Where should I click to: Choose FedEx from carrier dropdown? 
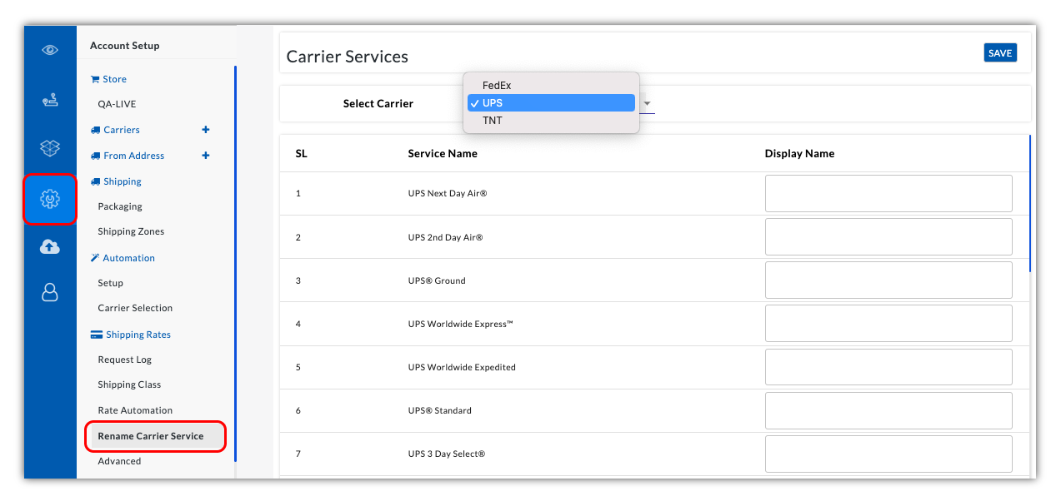[551, 86]
